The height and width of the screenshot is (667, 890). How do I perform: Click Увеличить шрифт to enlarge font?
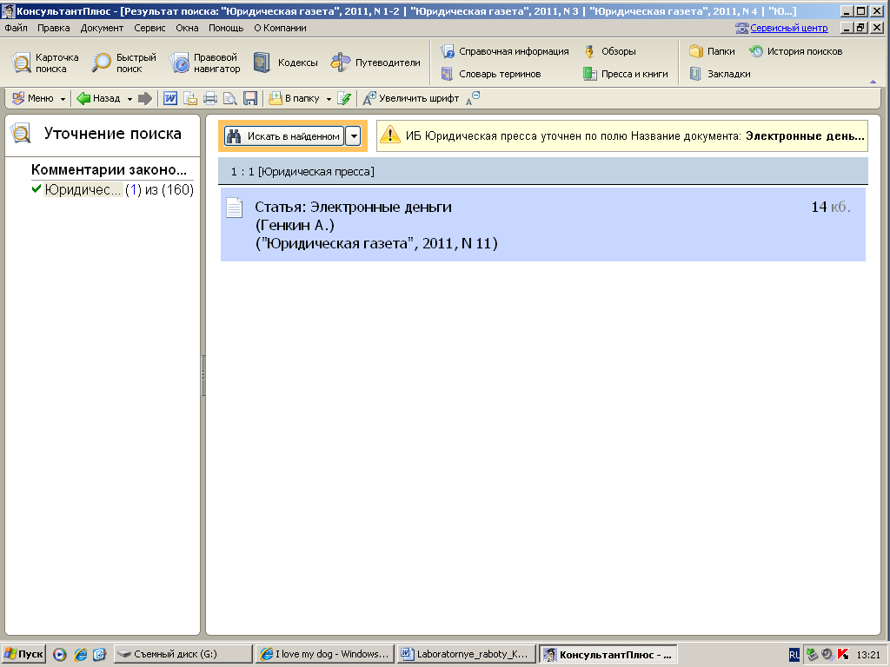[x=411, y=99]
